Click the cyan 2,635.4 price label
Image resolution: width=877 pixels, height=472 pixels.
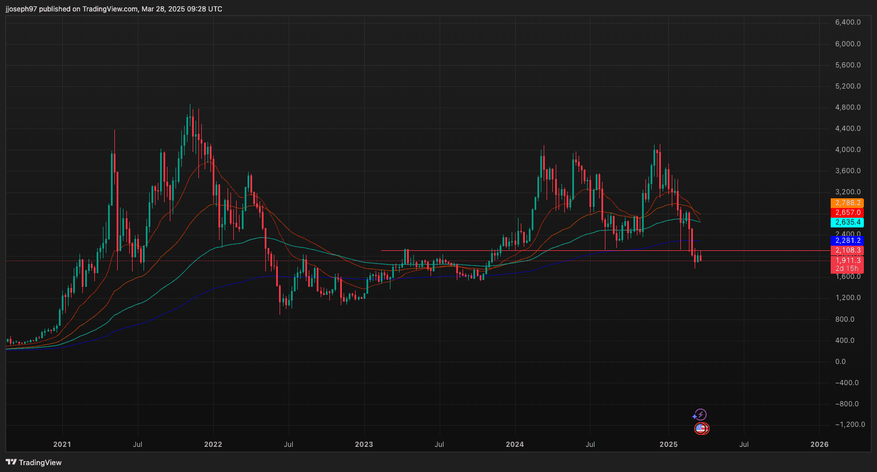[x=847, y=222]
